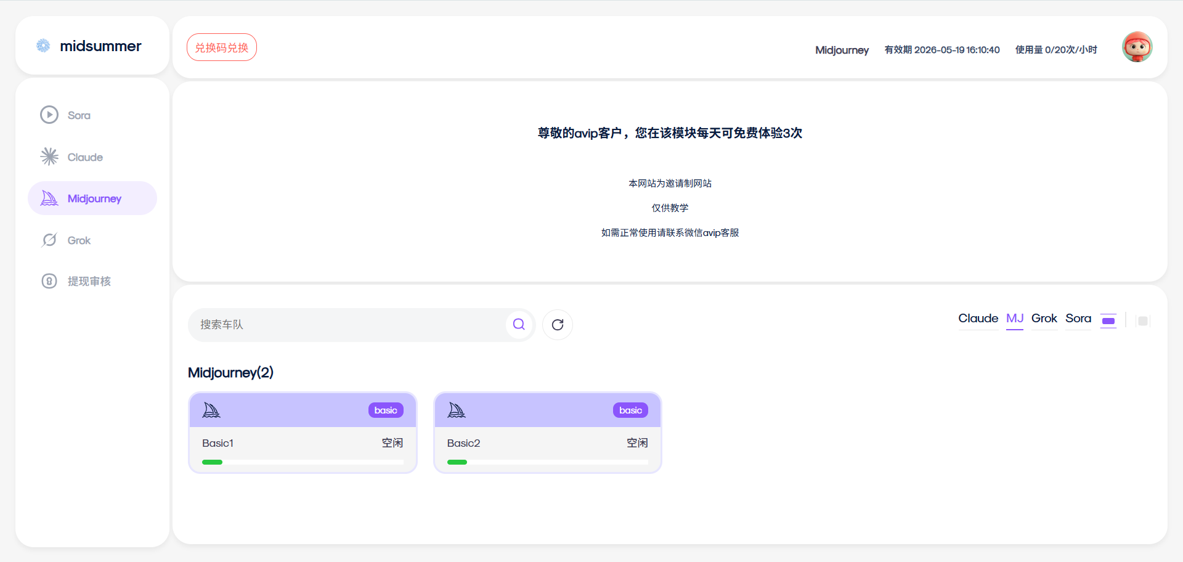Click the 兑换码兑换 redeem button
Image resolution: width=1183 pixels, height=562 pixels.
[x=222, y=47]
